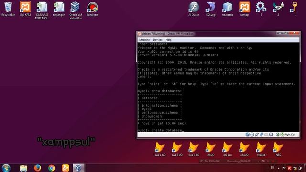Screen dimensions: 306x172
Task: Open the Action Center flag tray icon
Action: pos(284,168)
